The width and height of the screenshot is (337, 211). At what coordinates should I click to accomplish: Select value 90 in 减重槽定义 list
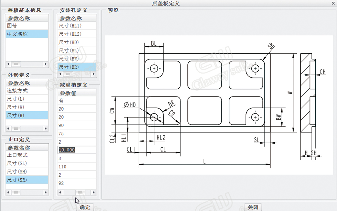77,125
